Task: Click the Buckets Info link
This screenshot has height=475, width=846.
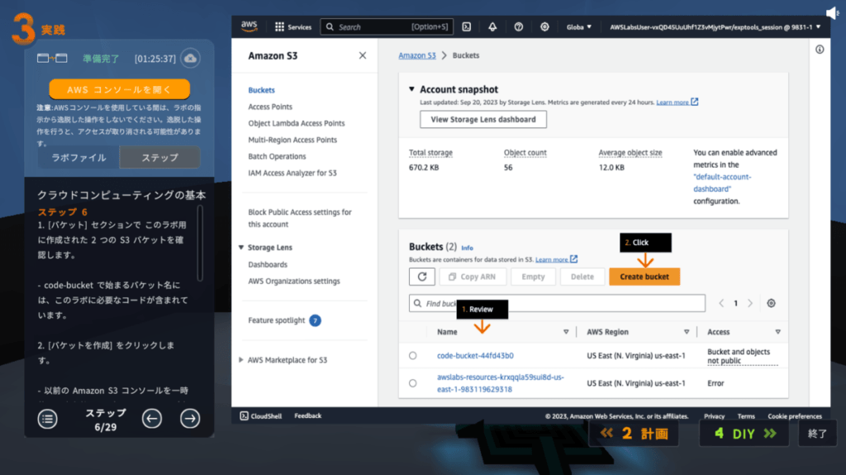Action: (x=468, y=248)
